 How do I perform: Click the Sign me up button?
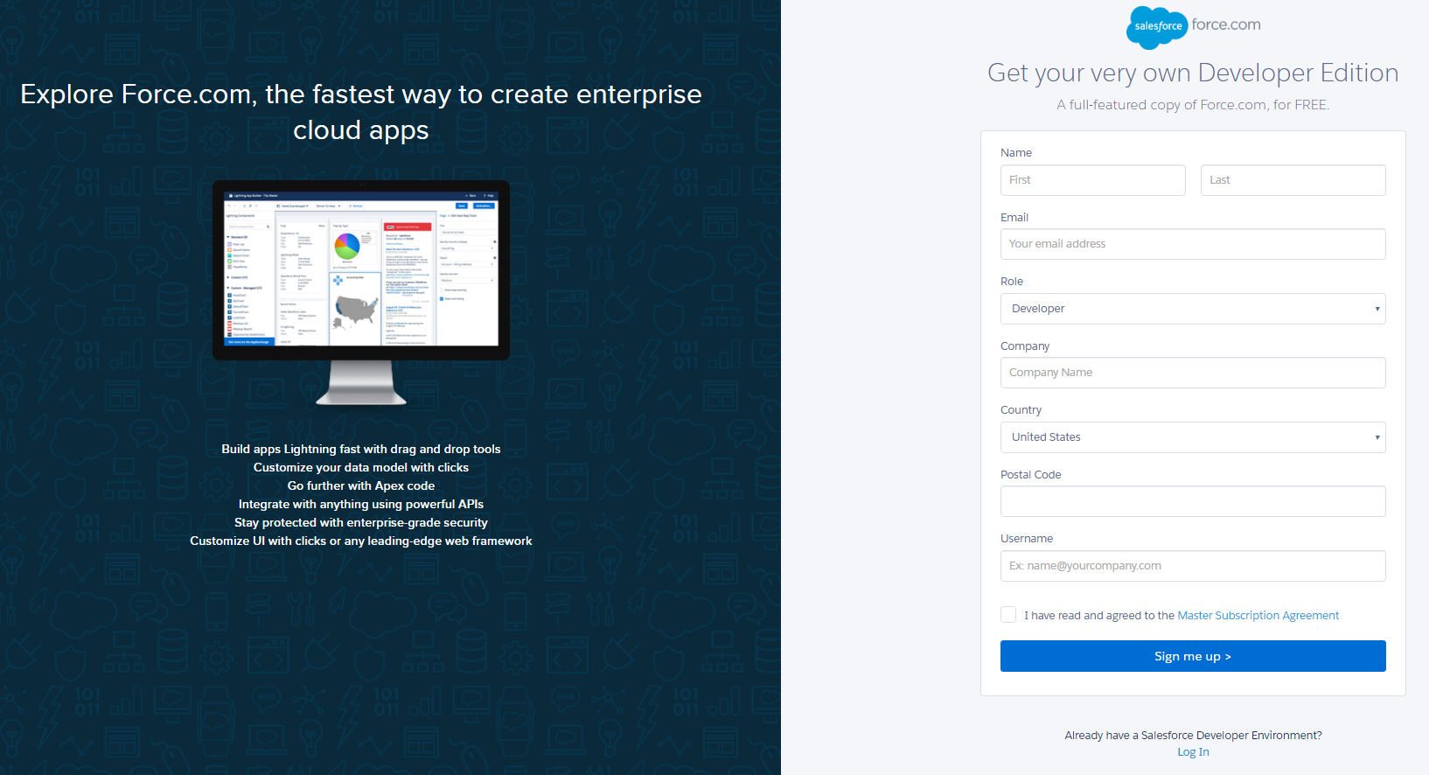pyautogui.click(x=1193, y=656)
